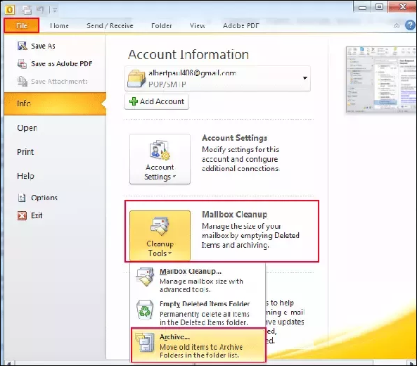417x366 pixels.
Task: Open the File tab
Action: 22,25
